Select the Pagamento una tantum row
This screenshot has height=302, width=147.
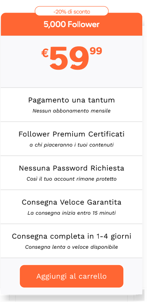(x=72, y=105)
